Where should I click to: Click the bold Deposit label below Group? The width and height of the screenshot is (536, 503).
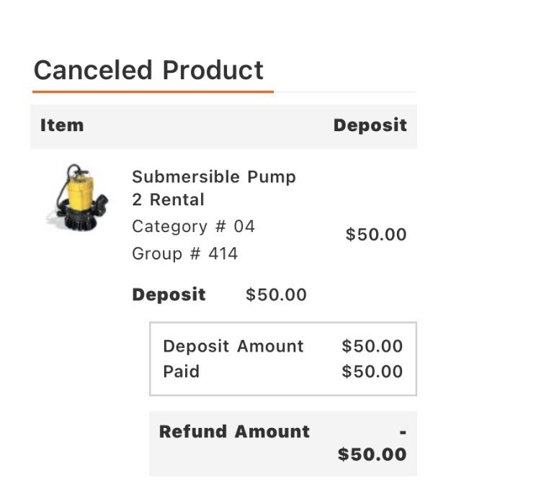click(169, 295)
